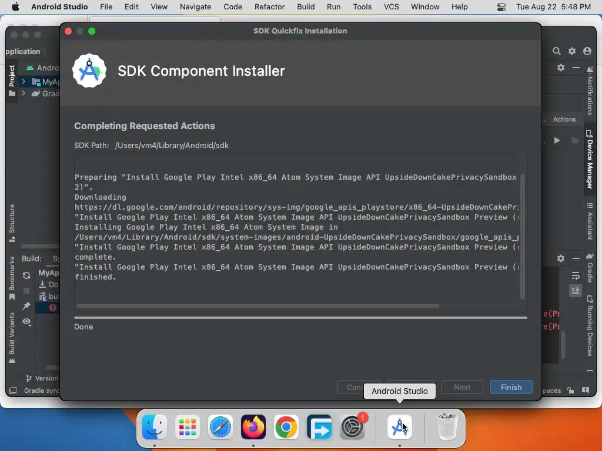This screenshot has height=451, width=602.
Task: Open the Navigate menu
Action: click(195, 7)
